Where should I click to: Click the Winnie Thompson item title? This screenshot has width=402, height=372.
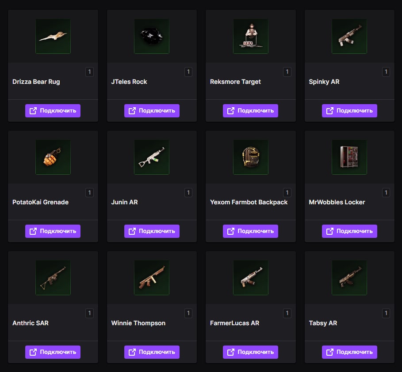click(138, 323)
